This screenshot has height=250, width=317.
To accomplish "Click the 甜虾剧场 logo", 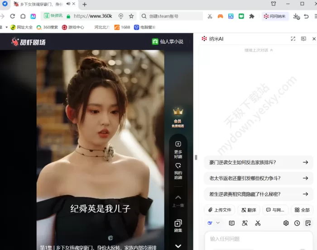I will point(29,42).
